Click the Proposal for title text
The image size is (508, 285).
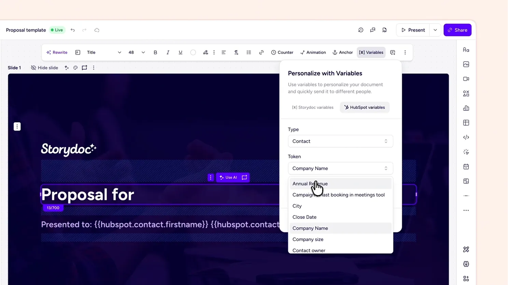(x=87, y=195)
